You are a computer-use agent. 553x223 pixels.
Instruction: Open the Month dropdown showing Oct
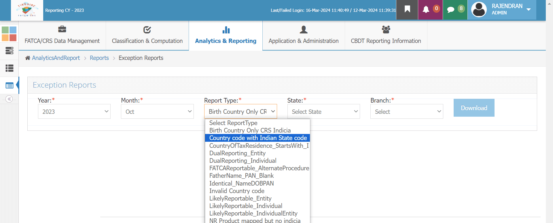pyautogui.click(x=157, y=111)
